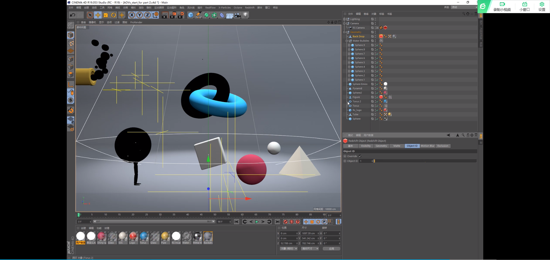
Task: Click the blue Bend deformer icon
Action: point(222,15)
